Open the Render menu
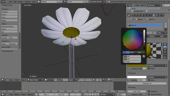170x96 pixels. click(x=20, y=2)
